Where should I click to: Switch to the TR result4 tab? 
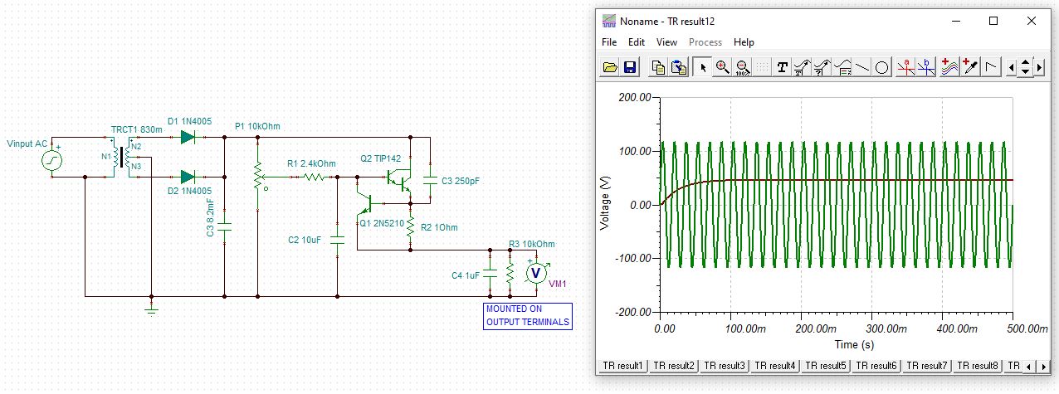tap(774, 366)
